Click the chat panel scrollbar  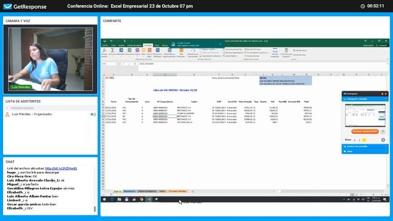click(x=95, y=209)
